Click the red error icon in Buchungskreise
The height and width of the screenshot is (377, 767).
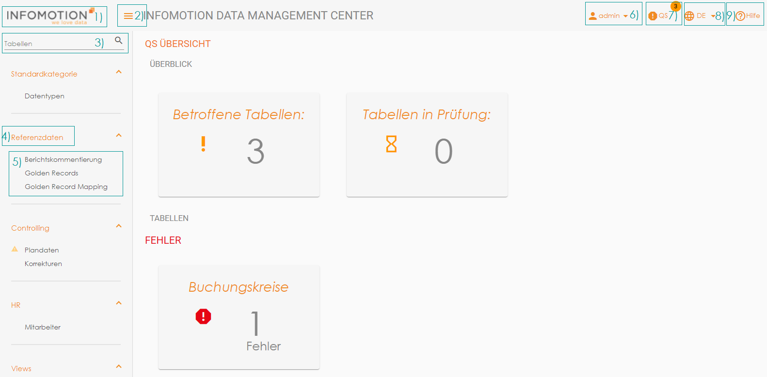[203, 316]
